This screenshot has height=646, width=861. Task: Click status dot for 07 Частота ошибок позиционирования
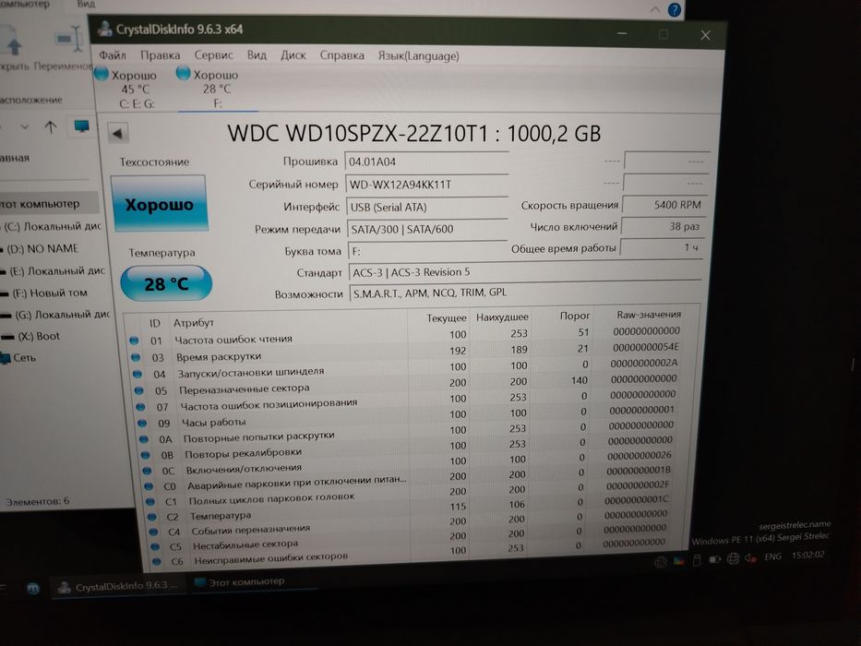click(140, 407)
